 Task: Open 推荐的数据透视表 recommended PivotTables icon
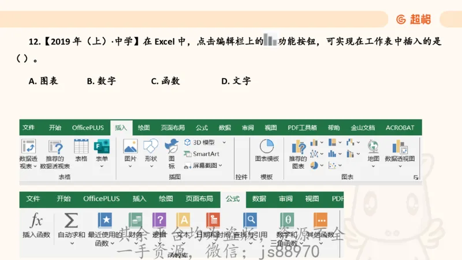(55, 147)
